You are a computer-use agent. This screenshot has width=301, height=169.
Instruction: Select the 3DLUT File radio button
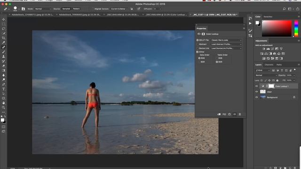pyautogui.click(x=198, y=40)
